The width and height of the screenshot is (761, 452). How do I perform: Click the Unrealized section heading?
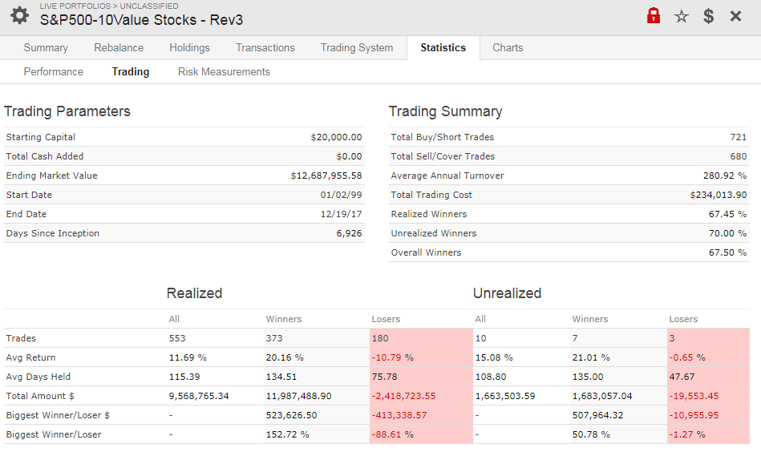(507, 293)
